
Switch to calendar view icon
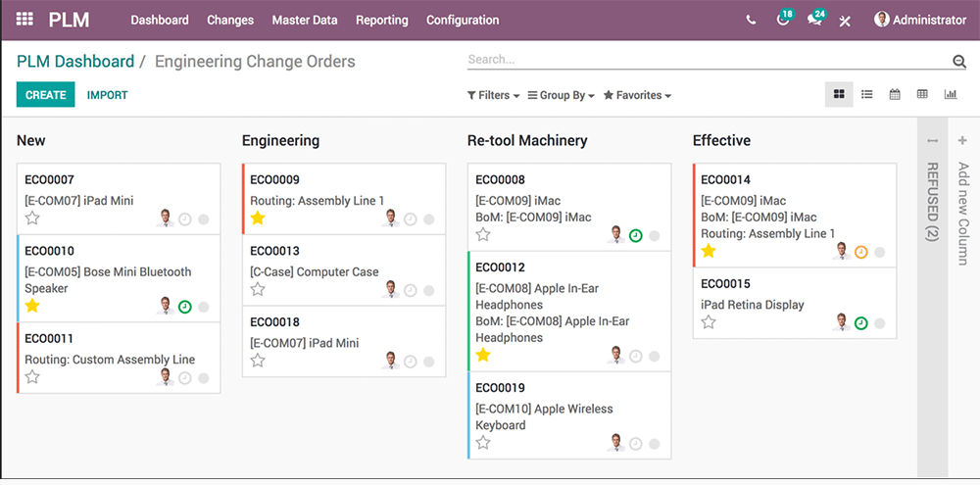click(895, 95)
